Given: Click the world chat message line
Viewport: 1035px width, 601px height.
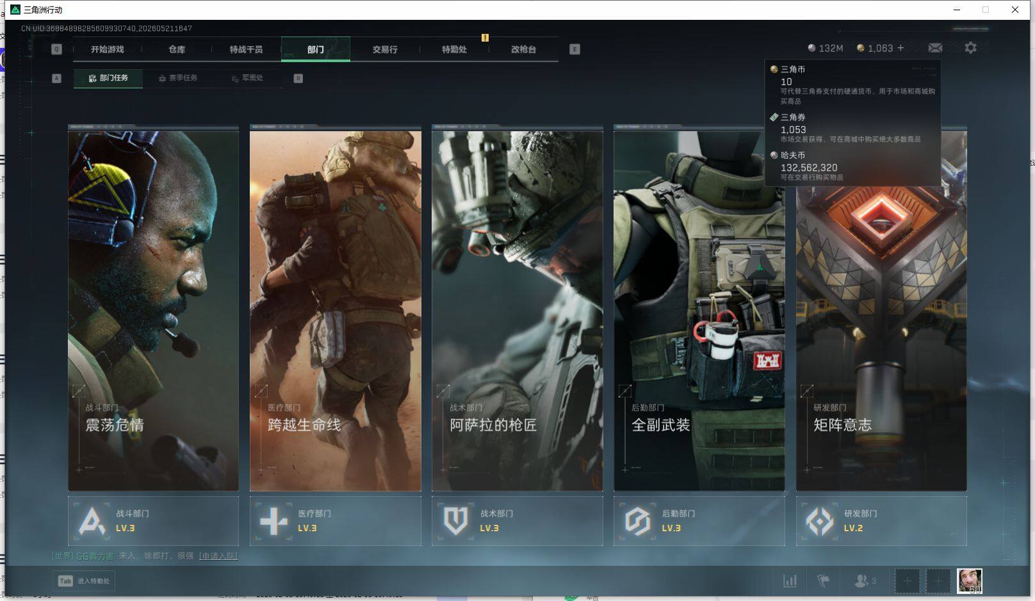Looking at the screenshot, I should (145, 556).
